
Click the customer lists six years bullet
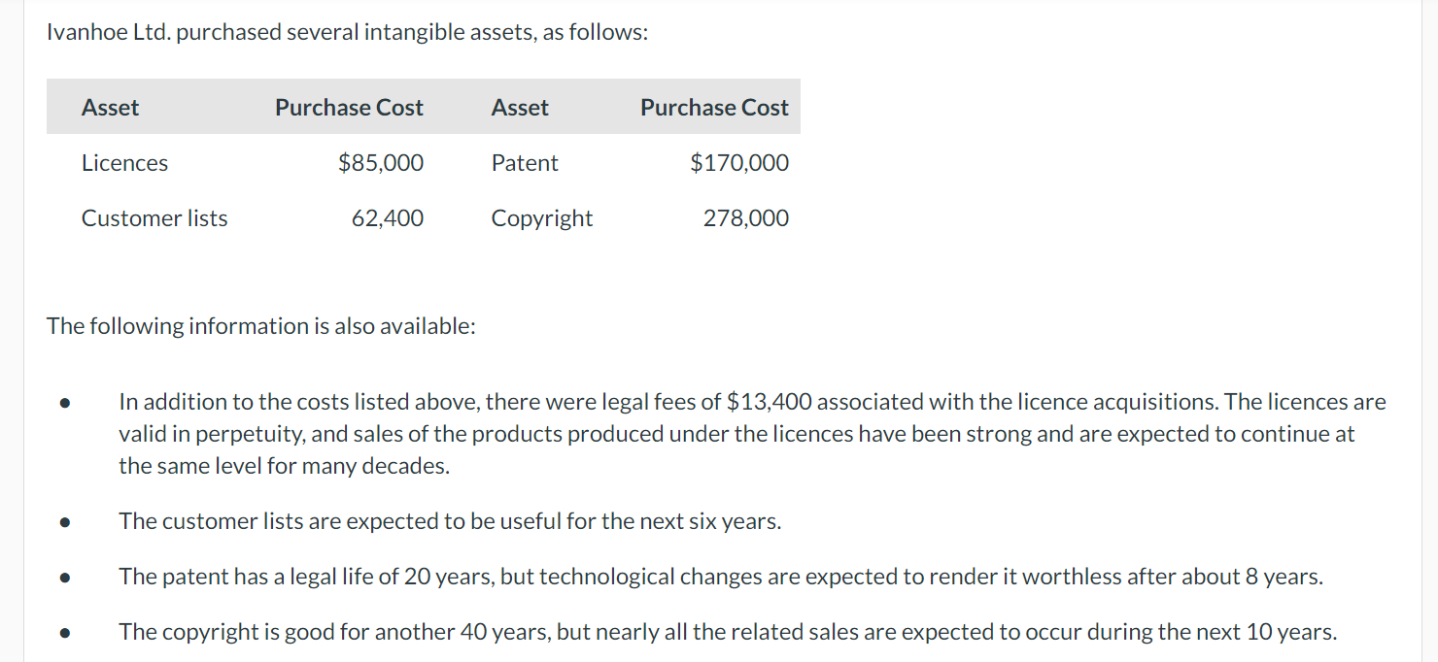click(450, 521)
